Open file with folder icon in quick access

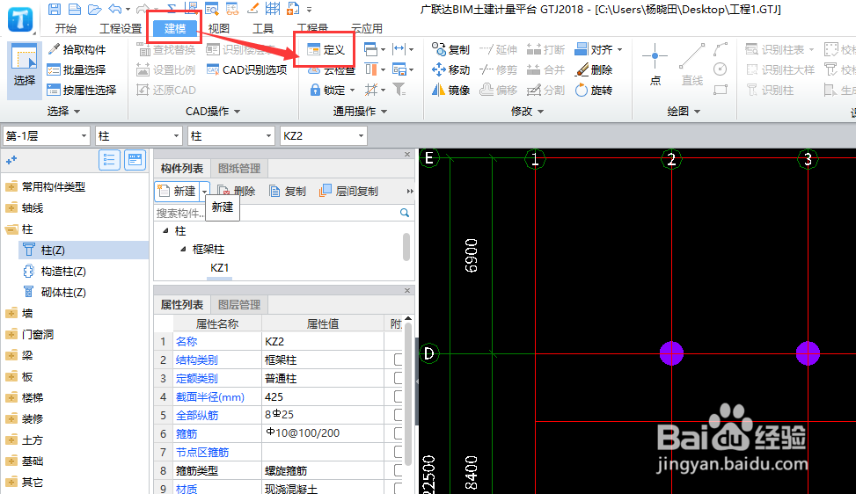coord(95,9)
